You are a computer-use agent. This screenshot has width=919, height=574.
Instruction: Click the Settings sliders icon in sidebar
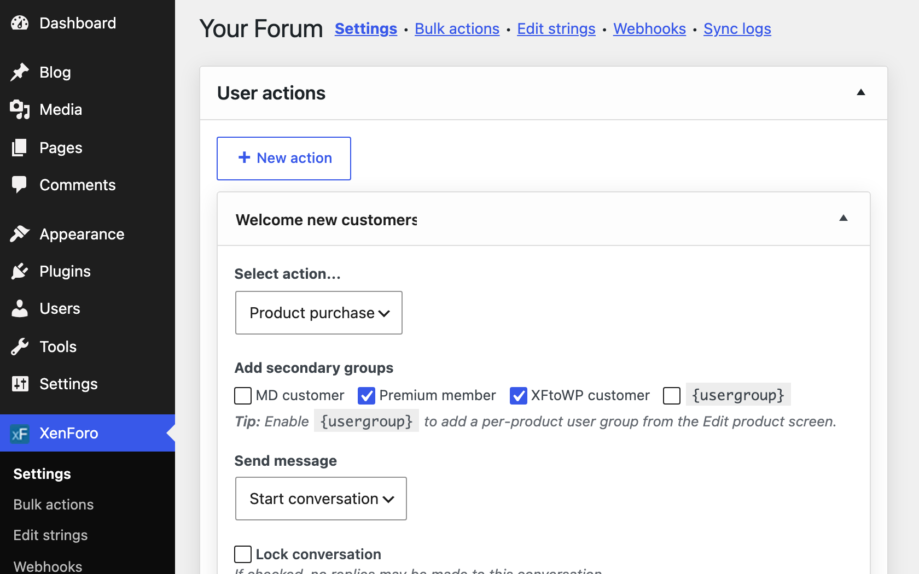[20, 384]
